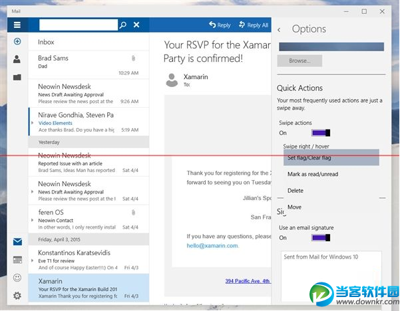
Task: Open folders icon in sidebar
Action: coord(17,77)
